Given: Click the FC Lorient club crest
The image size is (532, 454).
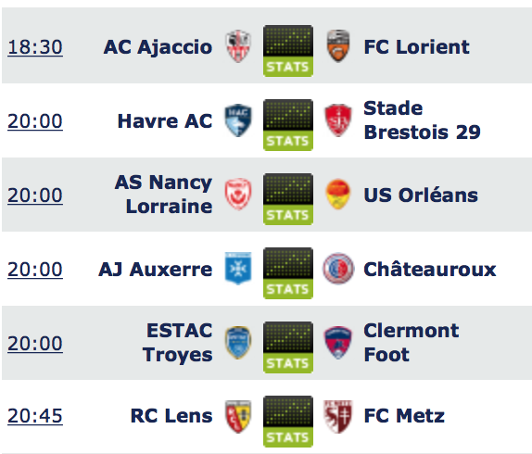Looking at the screenshot, I should tap(338, 46).
